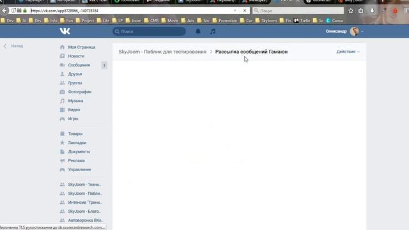
Task: Open Игры sidebar link
Action: (x=73, y=119)
